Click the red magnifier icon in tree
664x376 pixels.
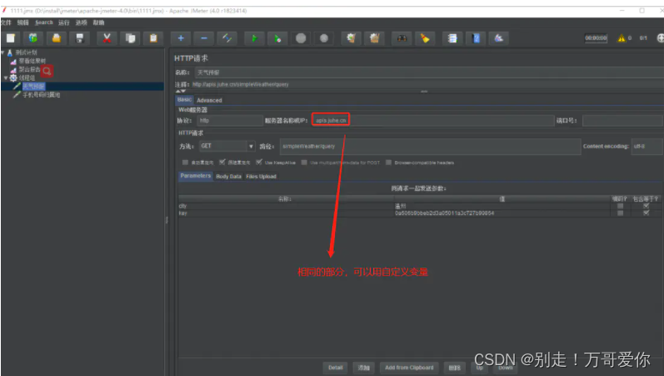(47, 71)
